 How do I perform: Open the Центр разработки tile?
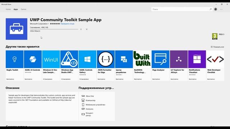124,66
